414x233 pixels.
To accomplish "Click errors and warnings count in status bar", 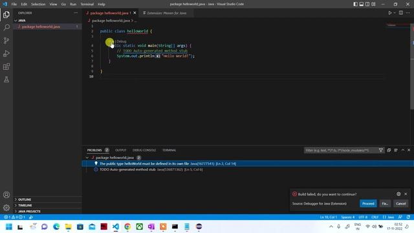I will point(14,217).
